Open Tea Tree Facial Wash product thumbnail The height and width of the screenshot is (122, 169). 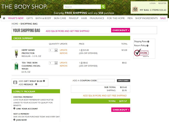[x=16, y=66]
